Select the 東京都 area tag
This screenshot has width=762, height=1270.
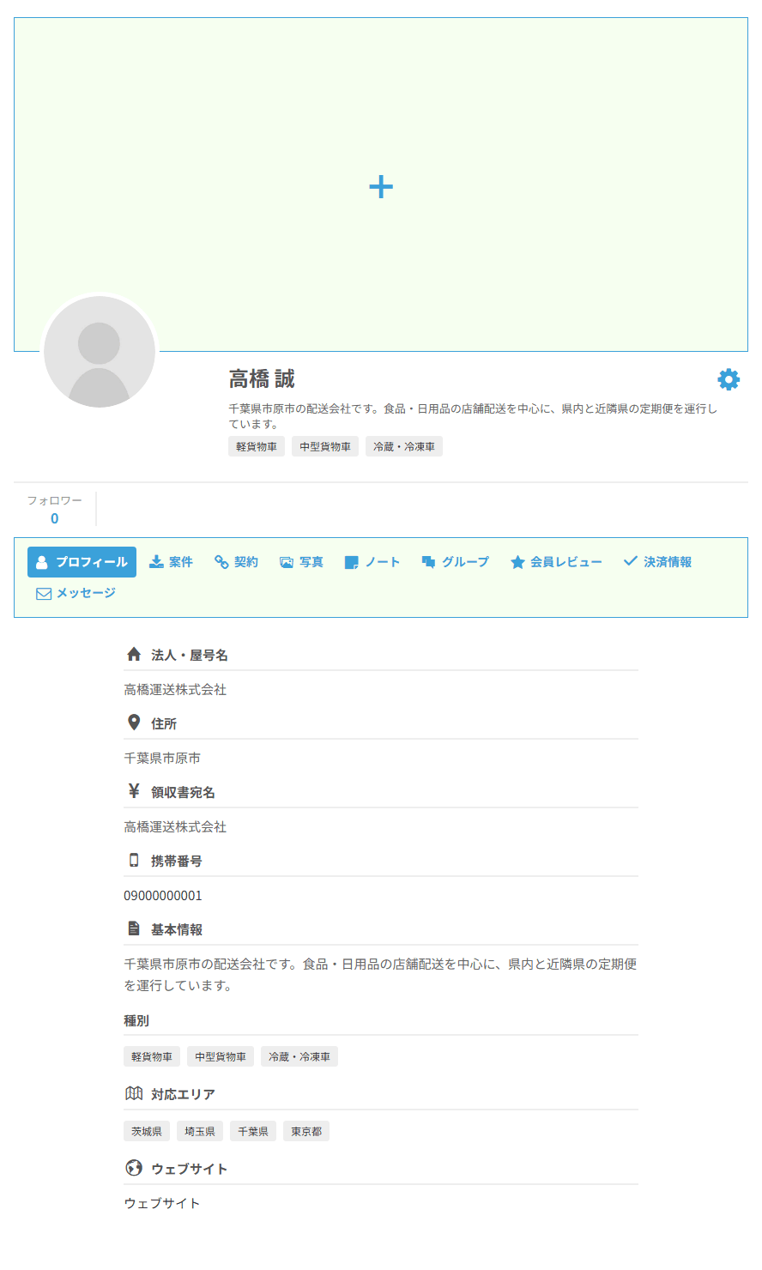click(x=306, y=1131)
